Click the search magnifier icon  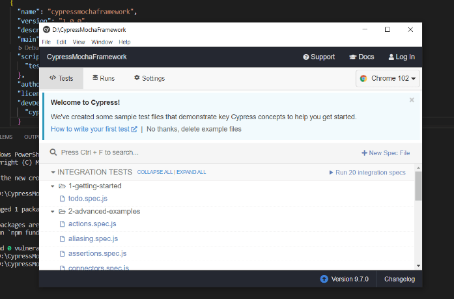pos(53,152)
